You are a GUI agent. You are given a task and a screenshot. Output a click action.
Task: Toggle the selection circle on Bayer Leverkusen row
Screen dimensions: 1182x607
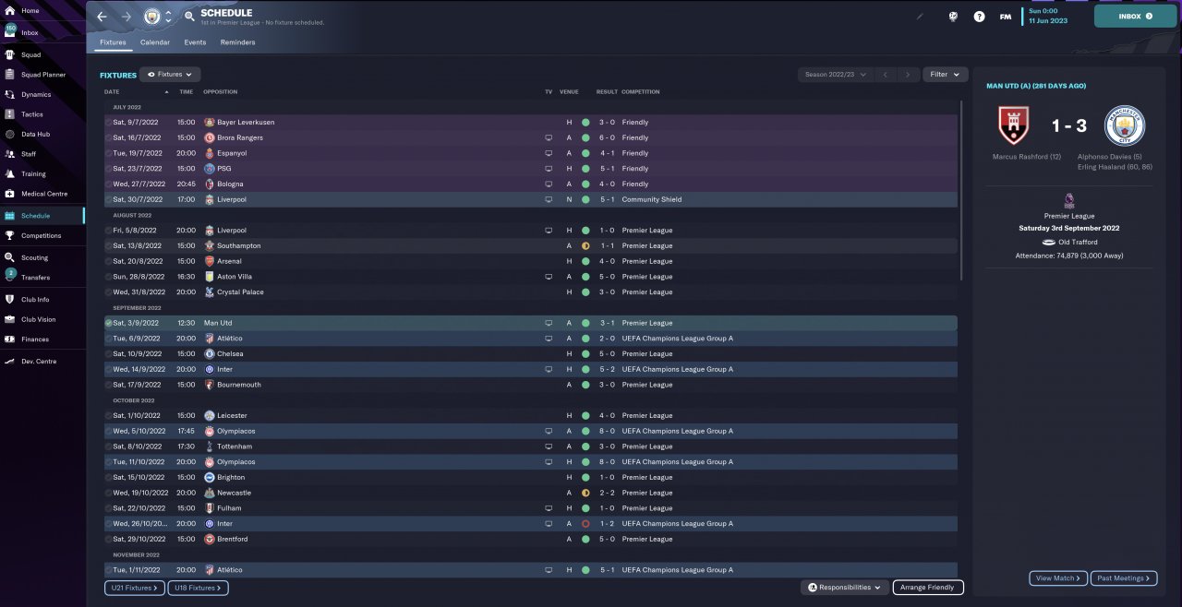tap(108, 122)
